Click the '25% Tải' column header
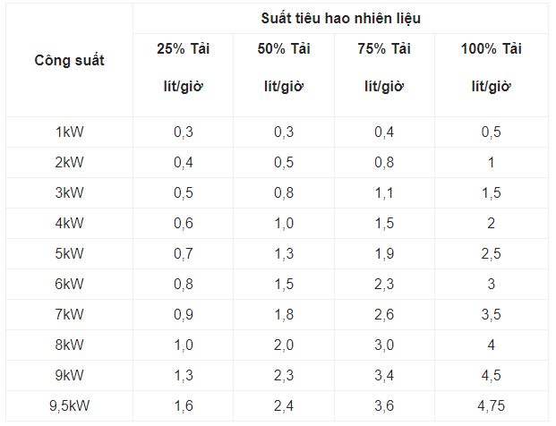This screenshot has height=426, width=556. pyautogui.click(x=183, y=48)
